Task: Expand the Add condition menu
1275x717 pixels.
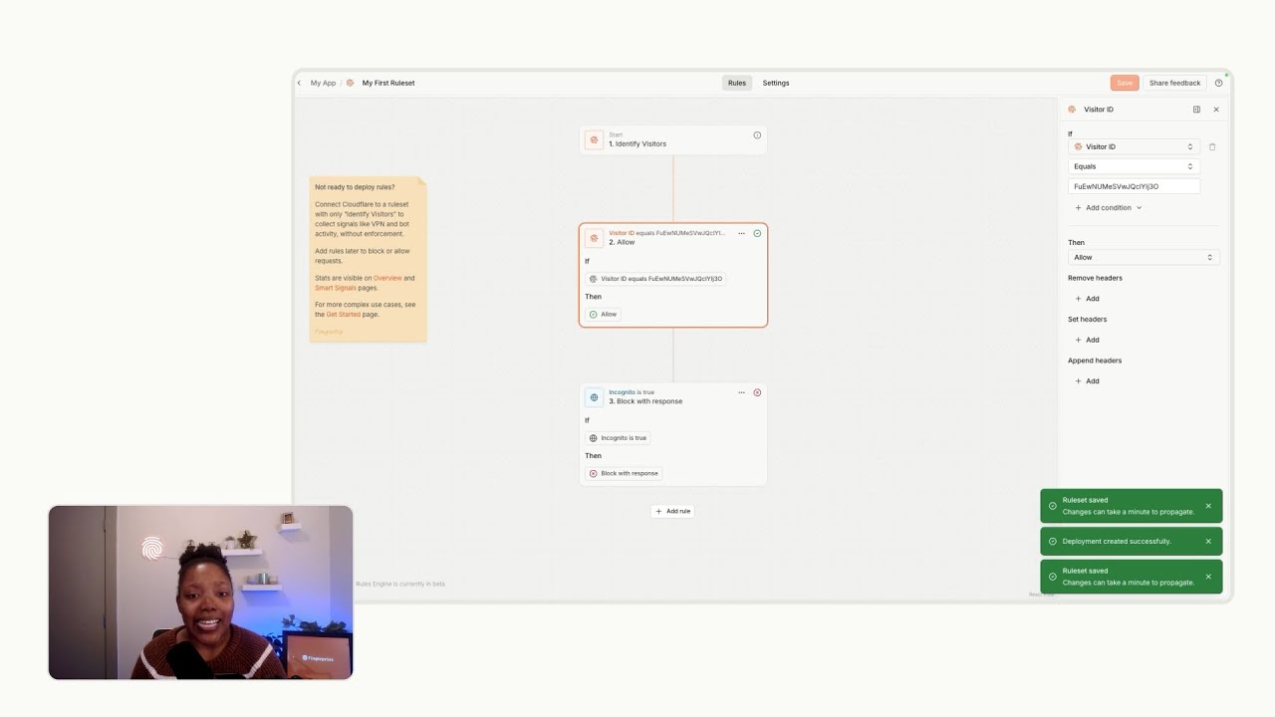Action: click(1109, 208)
